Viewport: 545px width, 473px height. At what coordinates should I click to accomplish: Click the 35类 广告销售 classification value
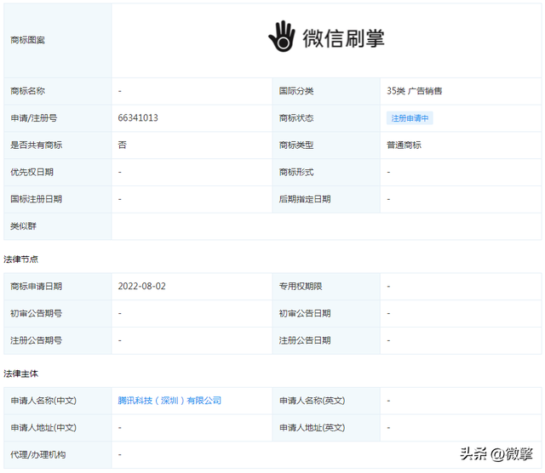415,91
